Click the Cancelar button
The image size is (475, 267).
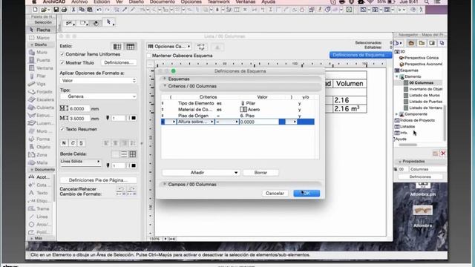point(275,193)
